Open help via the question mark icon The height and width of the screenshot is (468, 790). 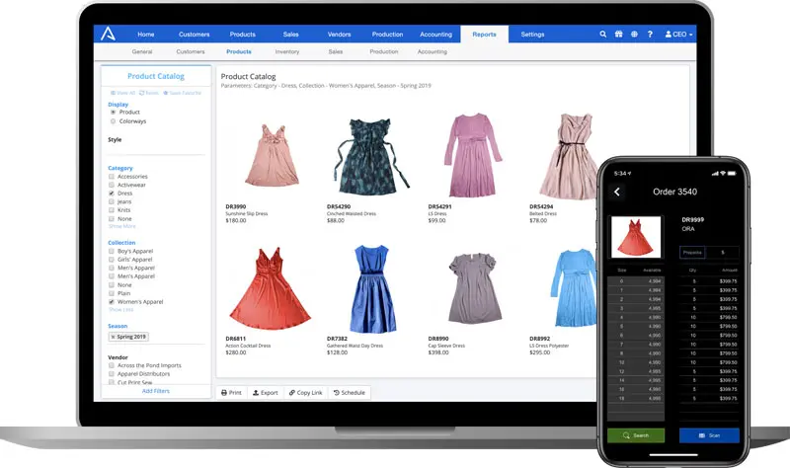coord(649,35)
